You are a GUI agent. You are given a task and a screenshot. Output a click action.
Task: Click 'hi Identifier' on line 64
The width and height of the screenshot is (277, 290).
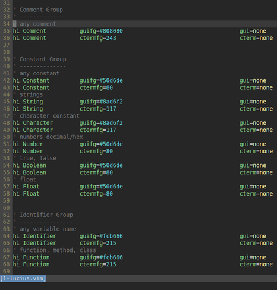click(34, 236)
